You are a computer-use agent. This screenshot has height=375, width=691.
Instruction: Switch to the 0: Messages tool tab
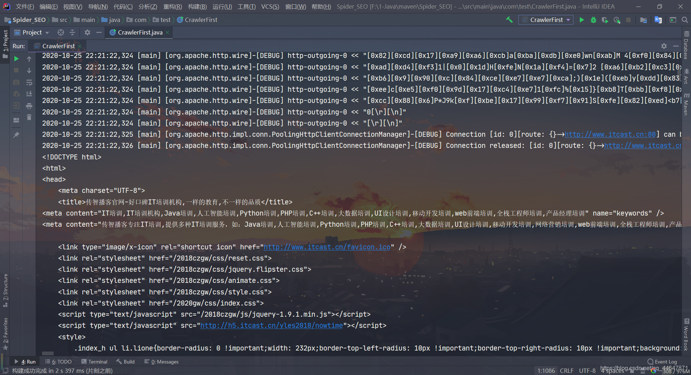click(161, 362)
